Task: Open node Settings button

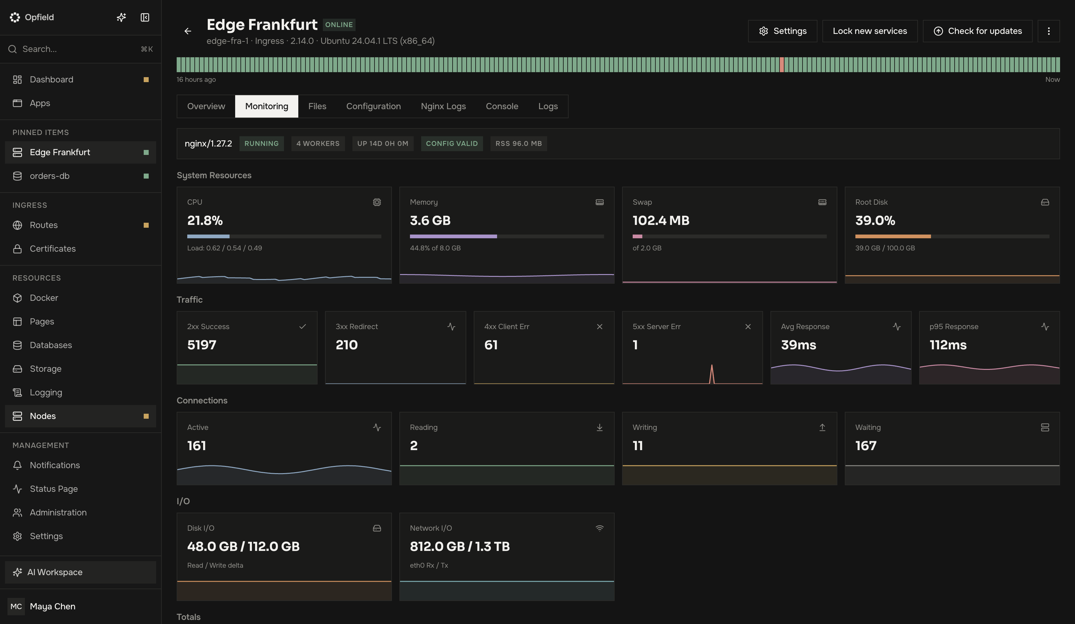Action: 782,31
